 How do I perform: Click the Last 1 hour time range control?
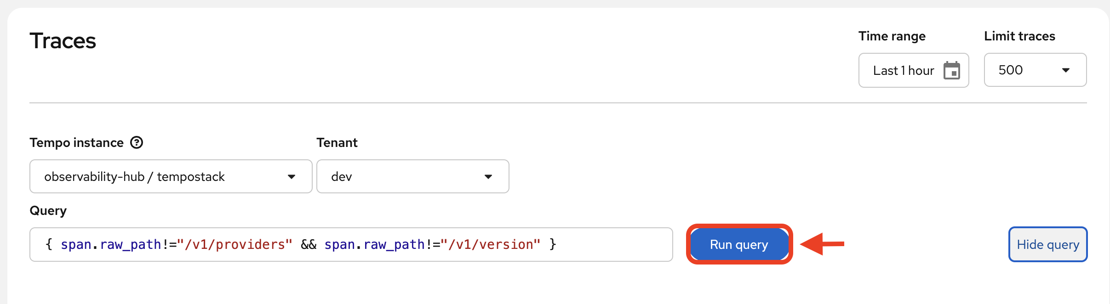click(x=904, y=70)
